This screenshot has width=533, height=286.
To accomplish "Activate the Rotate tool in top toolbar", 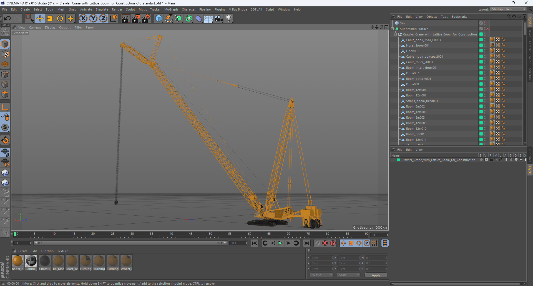I will pyautogui.click(x=60, y=19).
